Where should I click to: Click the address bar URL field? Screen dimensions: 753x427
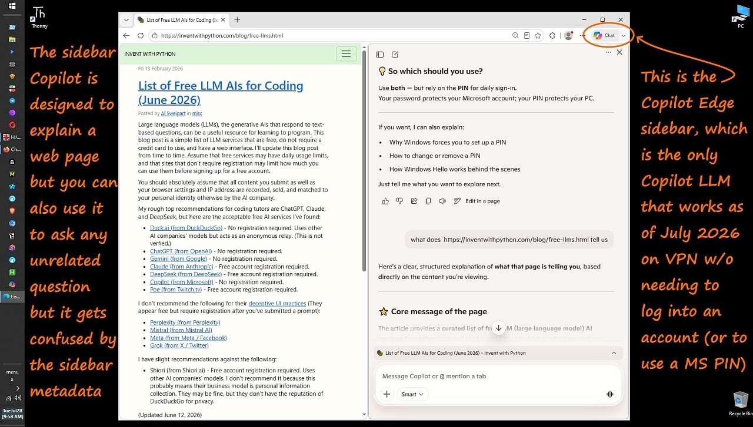pyautogui.click(x=329, y=35)
